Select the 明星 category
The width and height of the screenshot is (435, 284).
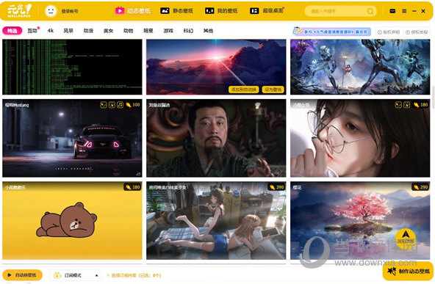click(x=148, y=31)
